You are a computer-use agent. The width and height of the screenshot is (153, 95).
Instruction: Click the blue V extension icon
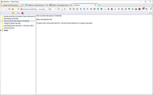[81, 9]
